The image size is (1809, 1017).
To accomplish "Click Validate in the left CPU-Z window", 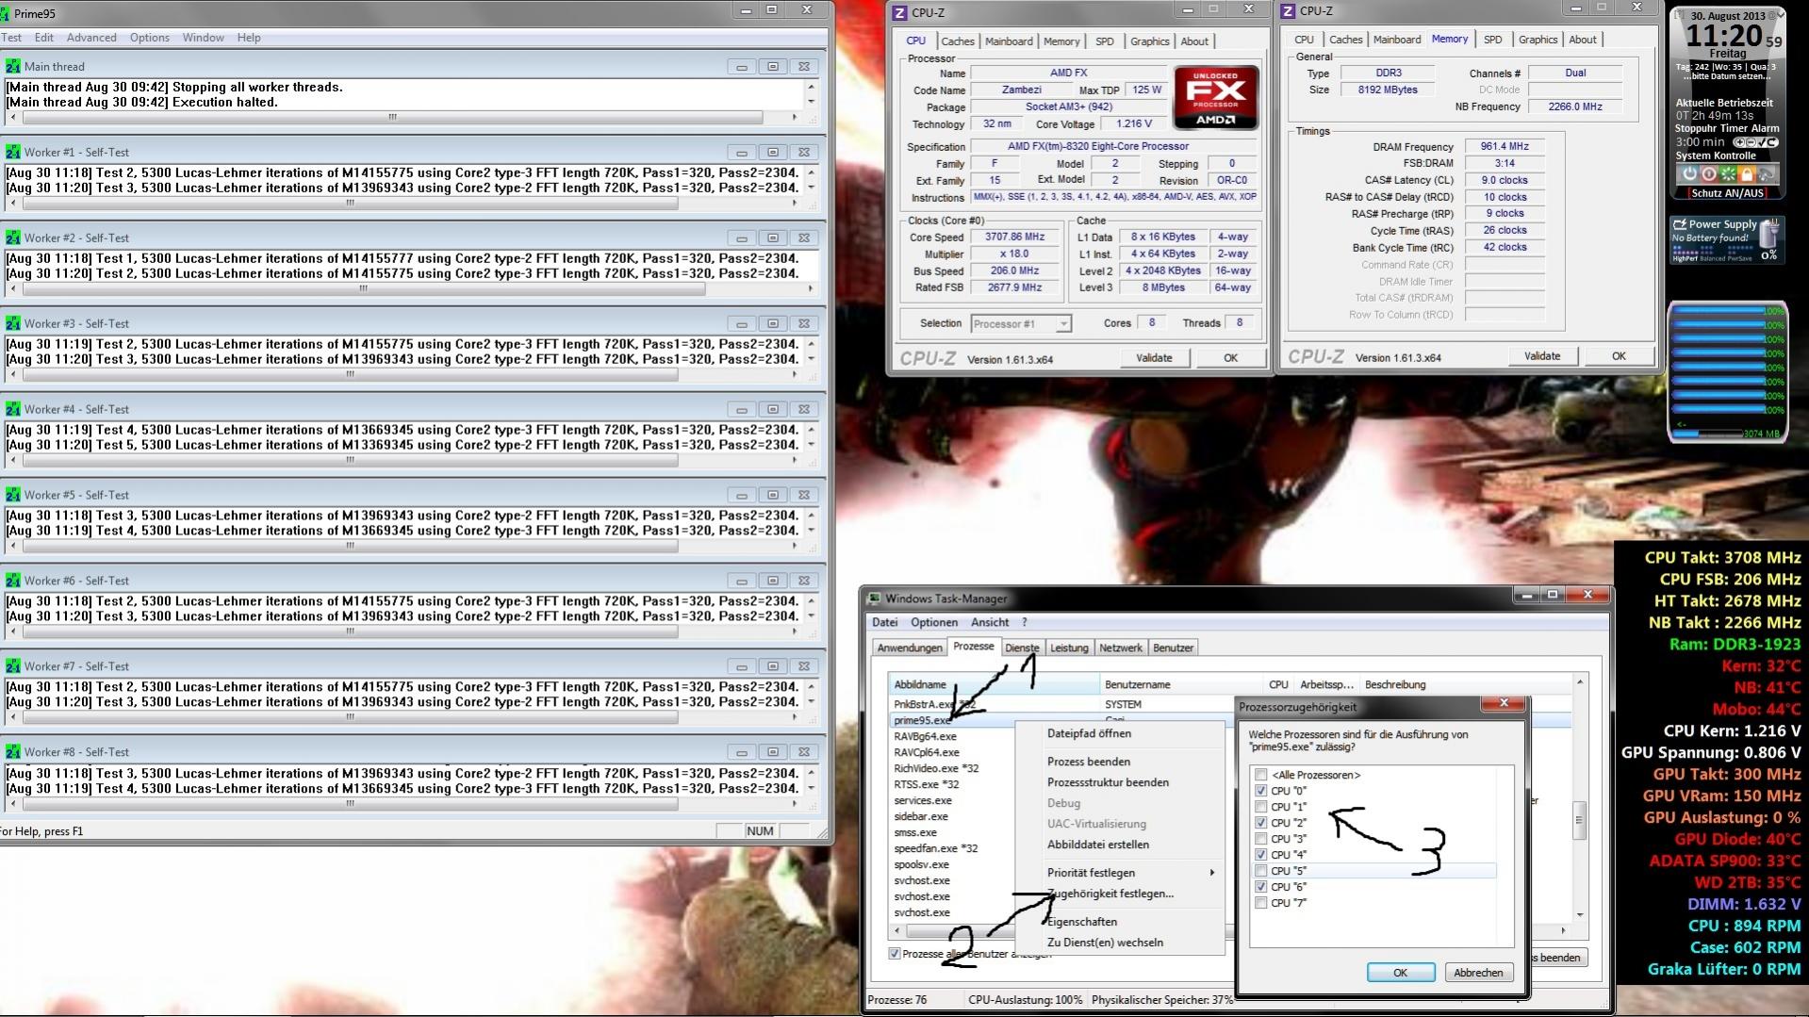I will coord(1154,358).
